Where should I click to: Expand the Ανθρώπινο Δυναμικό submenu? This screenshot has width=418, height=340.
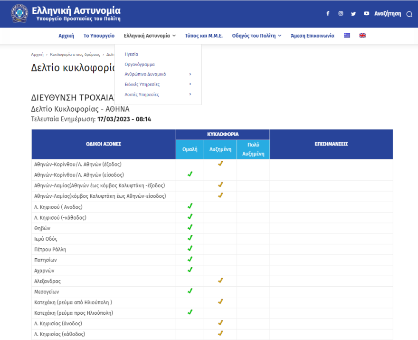click(190, 74)
